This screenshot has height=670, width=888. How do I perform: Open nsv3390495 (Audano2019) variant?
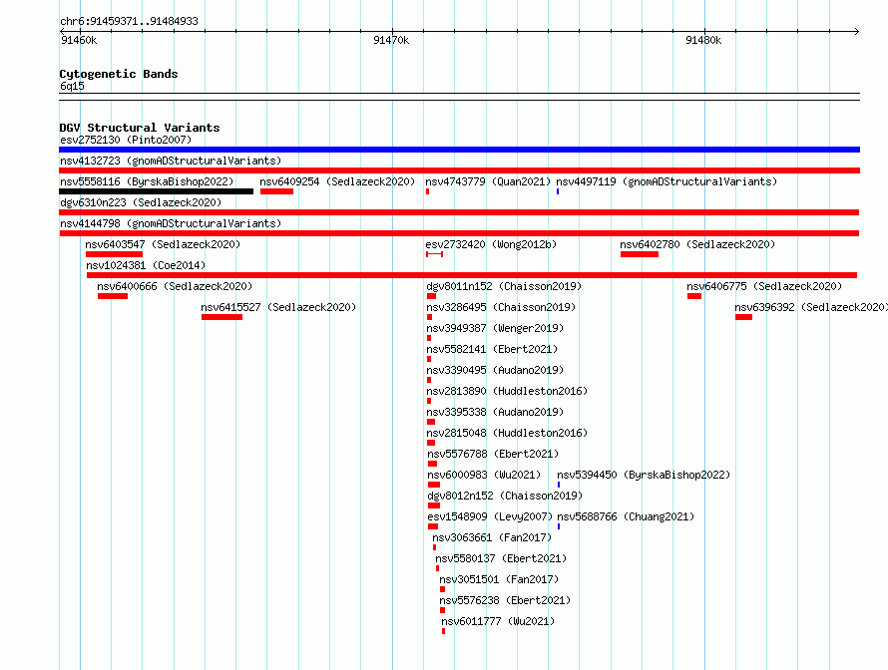495,370
